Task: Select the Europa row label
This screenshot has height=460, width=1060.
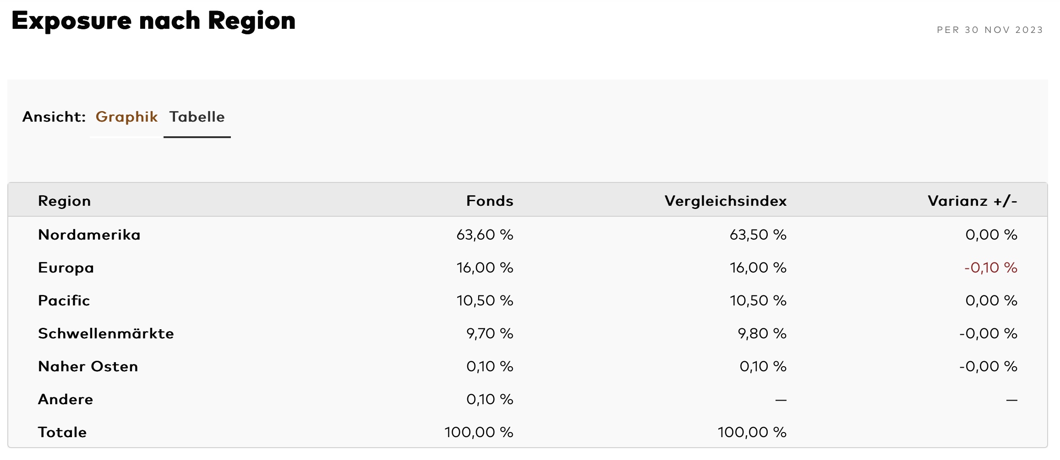Action: click(66, 267)
